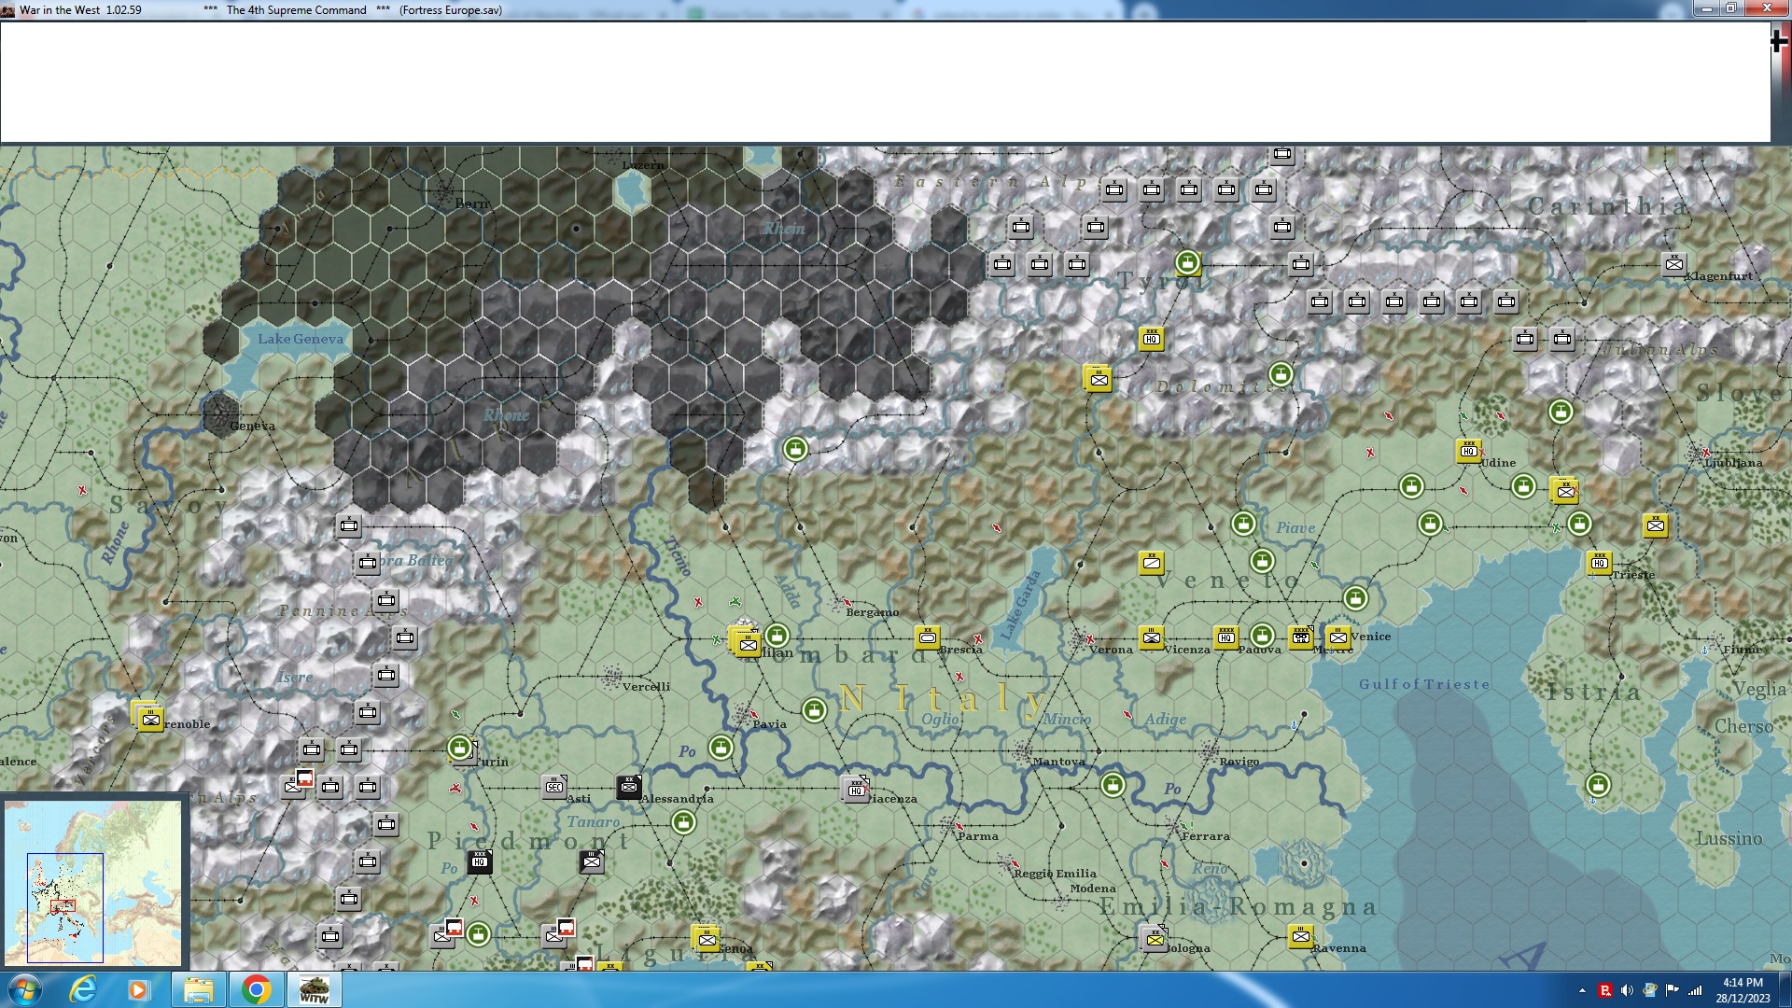Click the yellow unit stack at Grenoble

click(149, 719)
